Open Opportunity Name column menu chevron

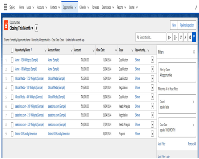coord(45,51)
